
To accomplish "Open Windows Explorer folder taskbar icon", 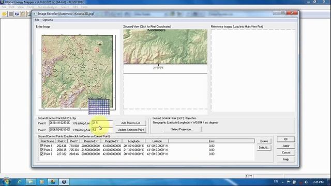I will (31, 182).
